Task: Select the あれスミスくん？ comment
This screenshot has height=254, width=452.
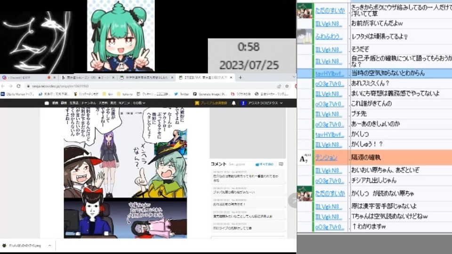Action: pyautogui.click(x=370, y=84)
